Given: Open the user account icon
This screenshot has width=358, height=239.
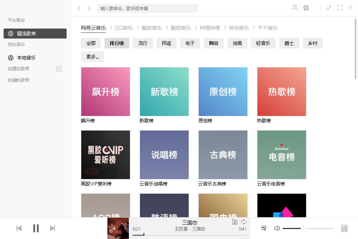Looking at the screenshot, I should point(295,8).
